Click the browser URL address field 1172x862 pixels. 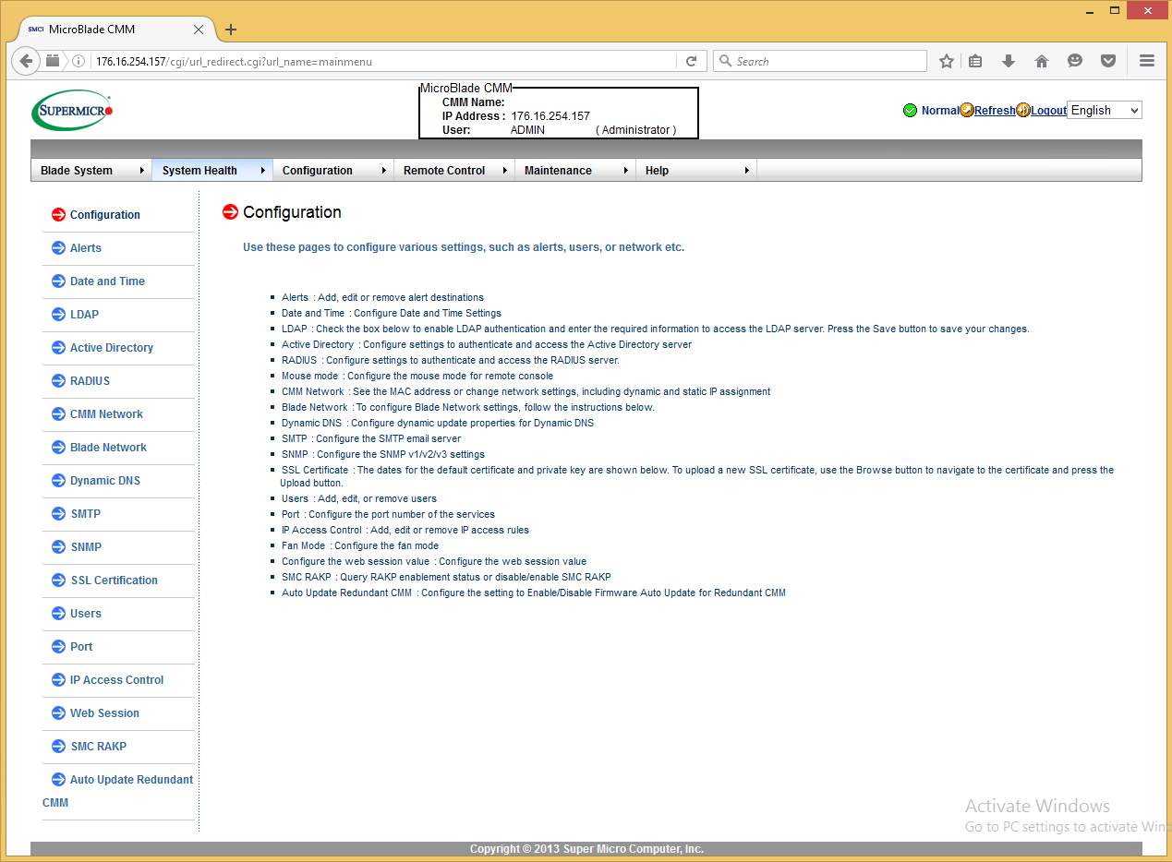coord(384,61)
